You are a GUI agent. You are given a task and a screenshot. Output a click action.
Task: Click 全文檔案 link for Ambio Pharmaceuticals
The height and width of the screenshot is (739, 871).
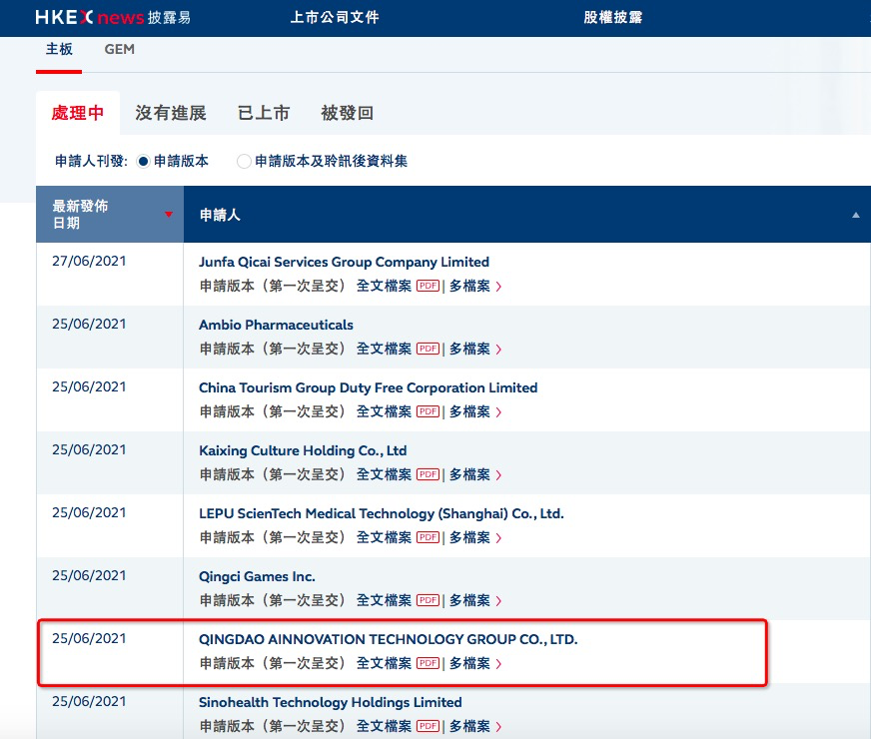coord(384,350)
